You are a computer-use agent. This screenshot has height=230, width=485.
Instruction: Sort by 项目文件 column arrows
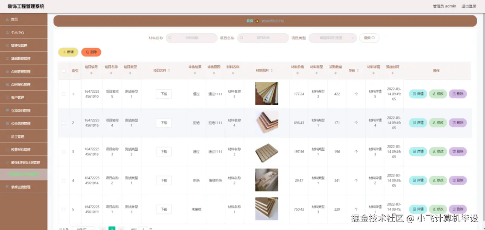click(169, 71)
